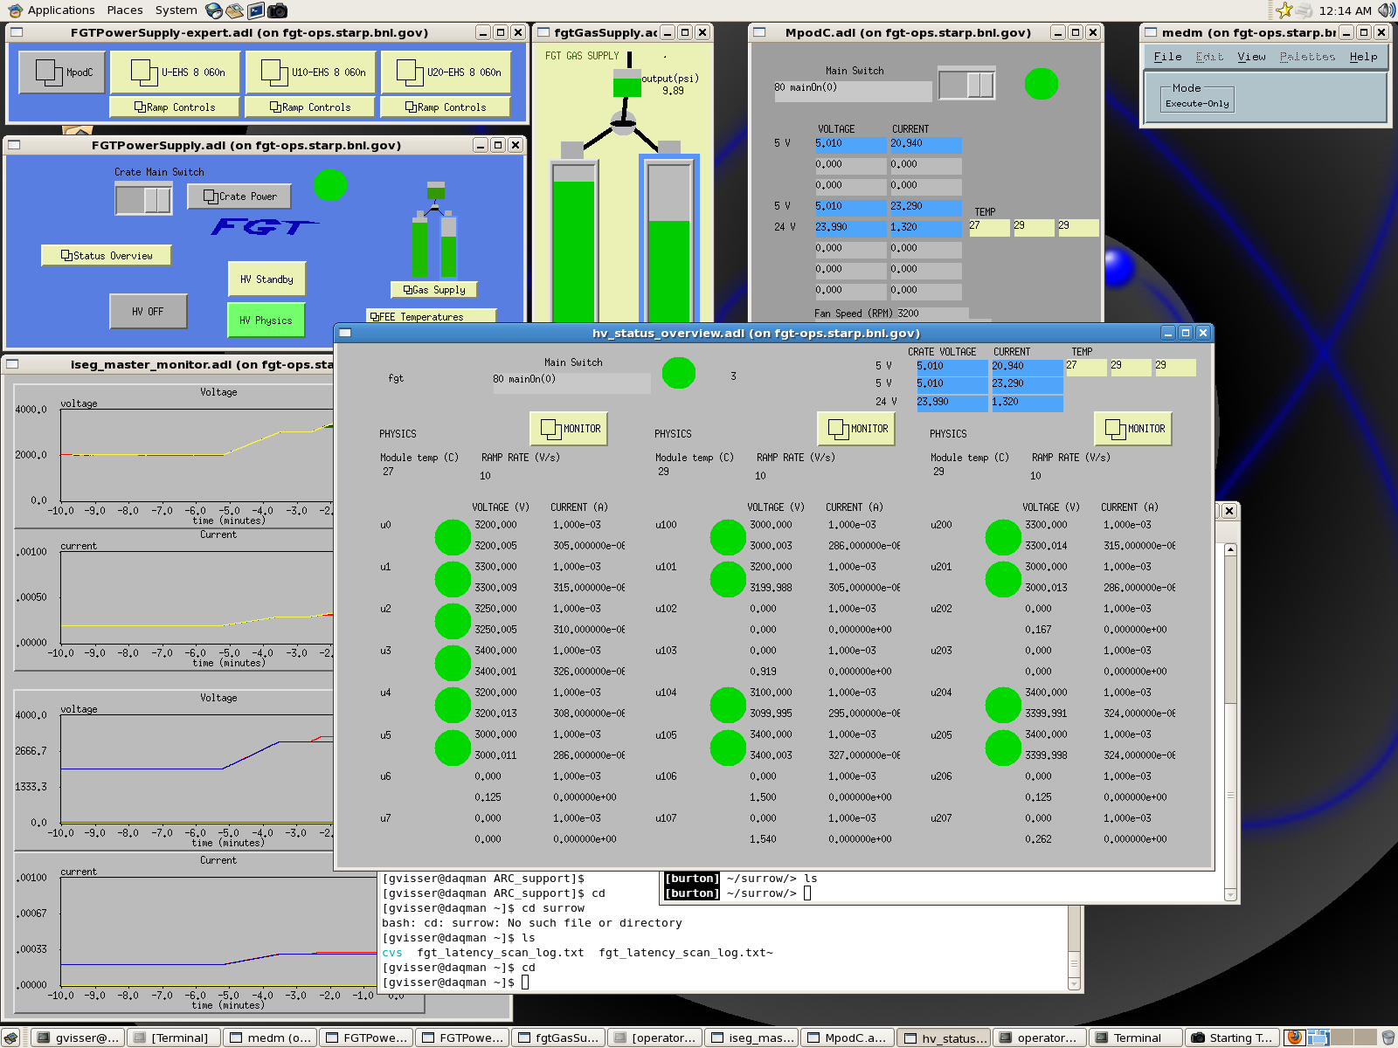The width and height of the screenshot is (1398, 1048).
Task: Click the right terminal window scrollbar
Action: coord(1230,720)
